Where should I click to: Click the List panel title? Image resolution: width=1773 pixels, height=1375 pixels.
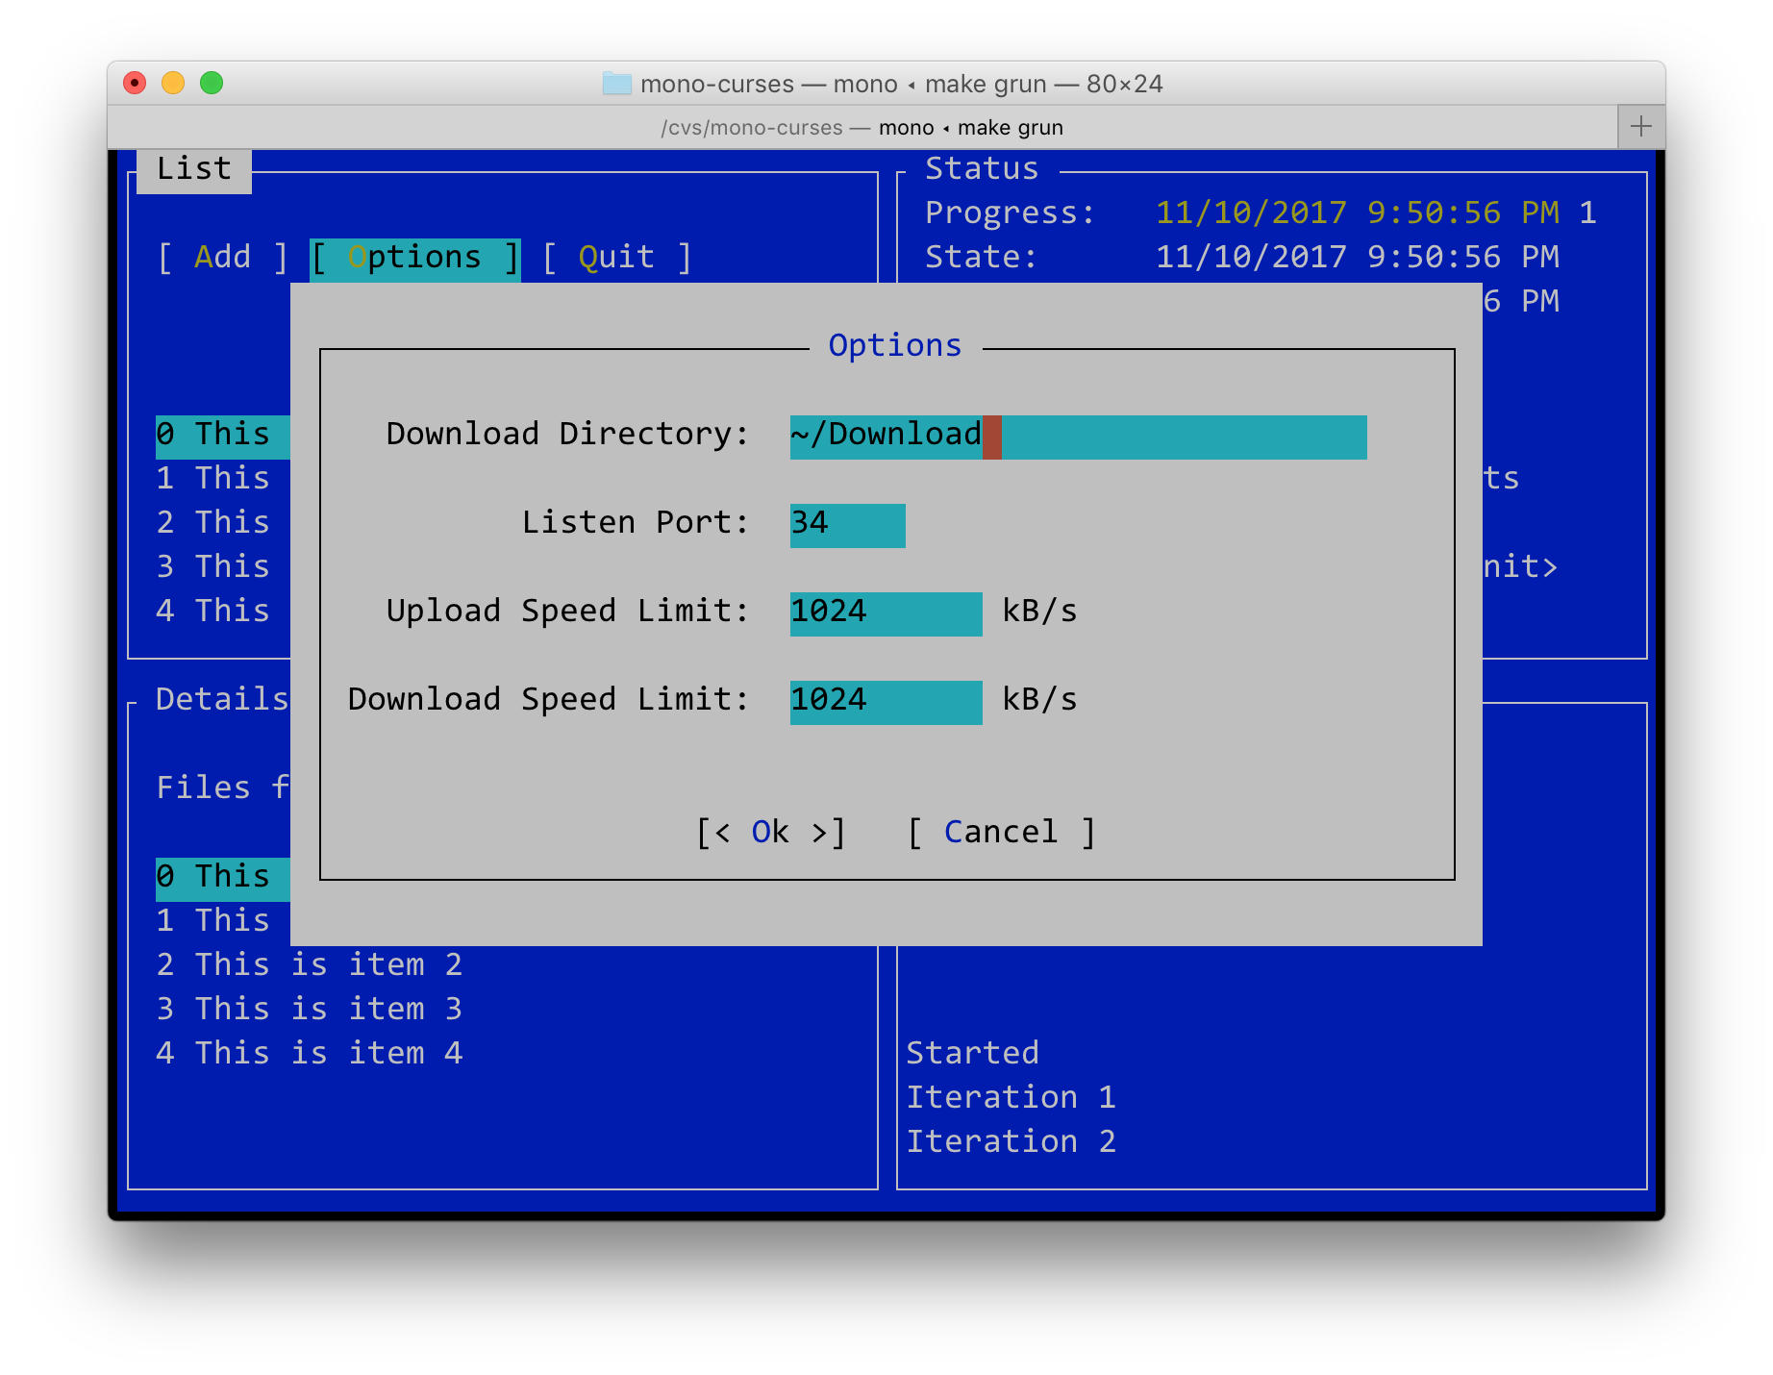click(194, 170)
